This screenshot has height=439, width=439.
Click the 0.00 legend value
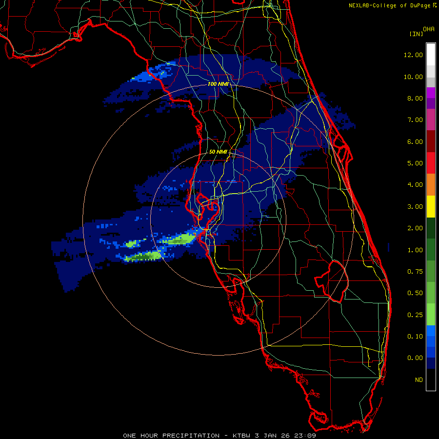point(415,358)
